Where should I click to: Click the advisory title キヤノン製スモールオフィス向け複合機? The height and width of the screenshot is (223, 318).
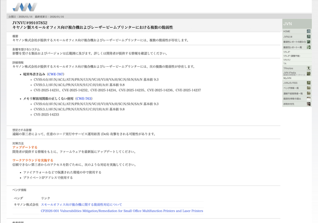[93, 28]
